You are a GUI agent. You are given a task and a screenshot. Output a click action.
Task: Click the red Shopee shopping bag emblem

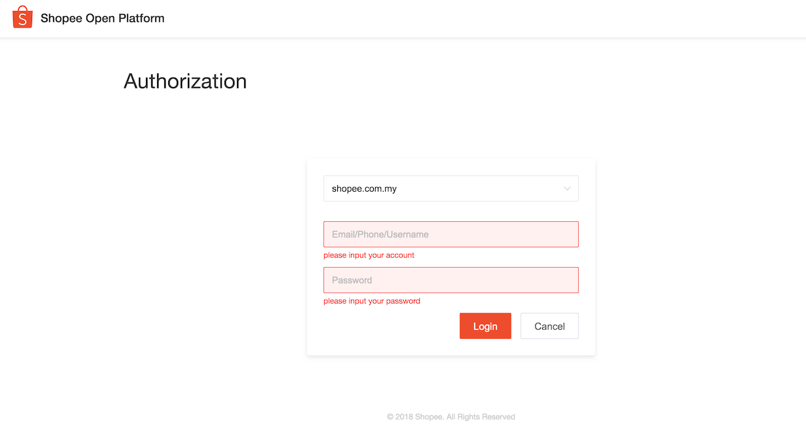click(x=22, y=17)
